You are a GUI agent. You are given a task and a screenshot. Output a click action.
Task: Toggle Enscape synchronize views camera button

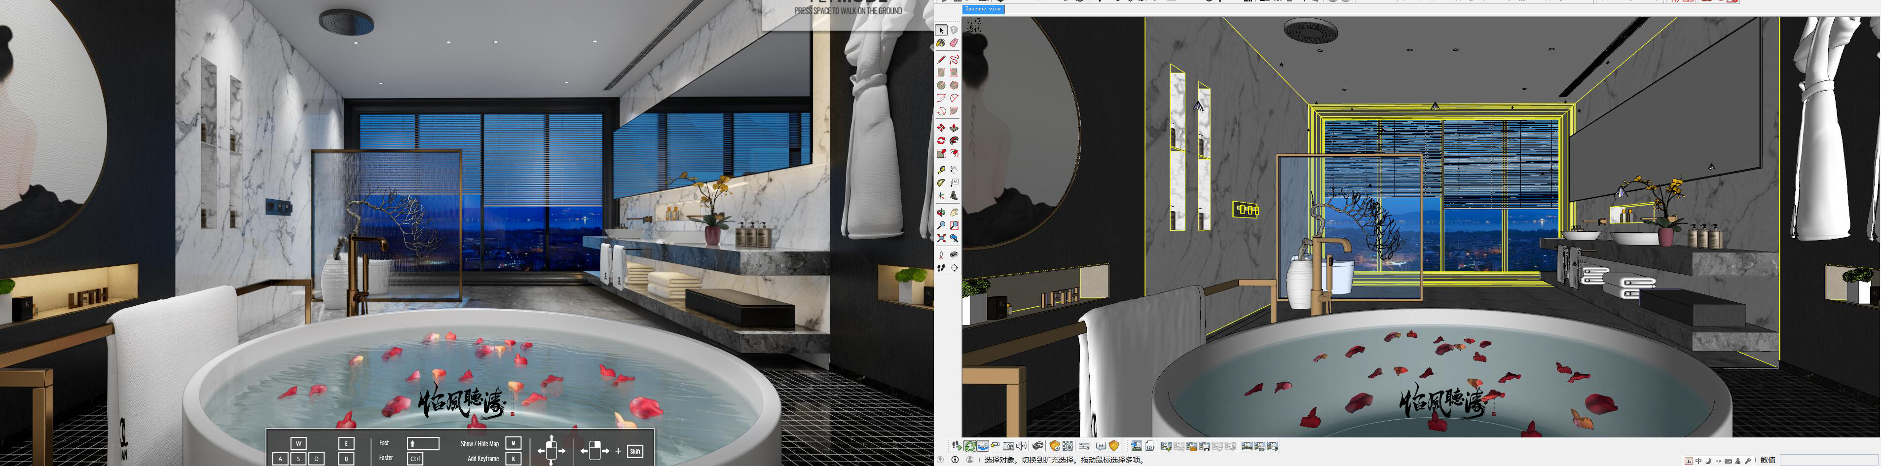(983, 446)
